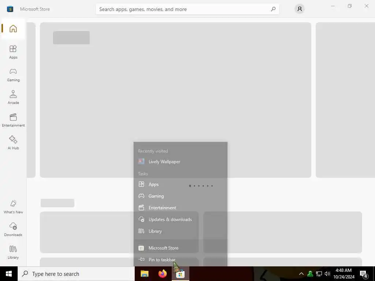The width and height of the screenshot is (375, 281).
Task: Open Windows Start menu
Action: pos(9,274)
